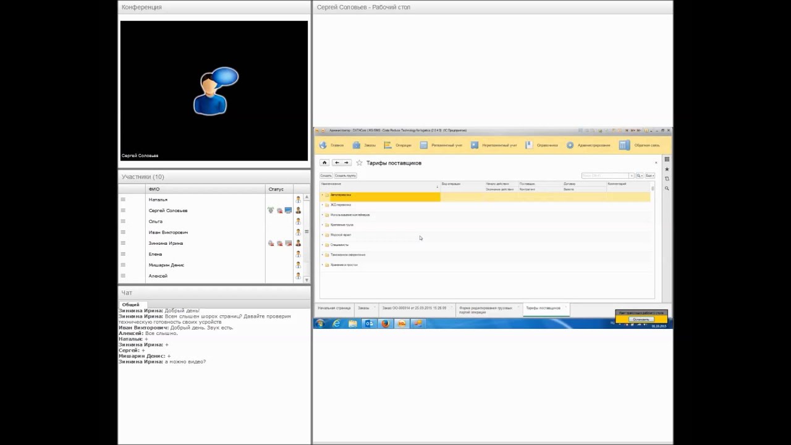Select the Общий chat tab

click(131, 305)
